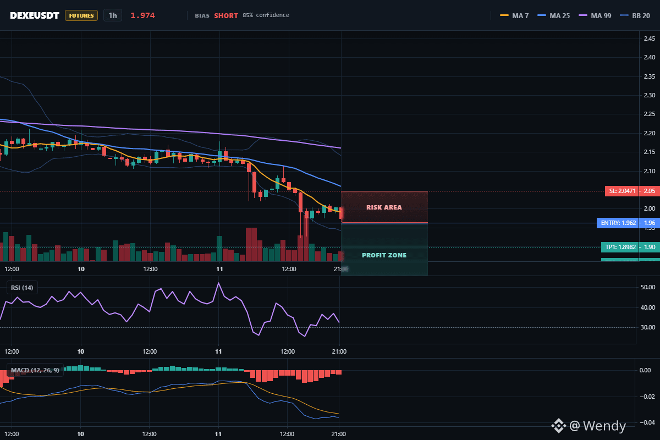Click the 30.00 RSI axis value
This screenshot has height=440, width=660.
click(x=648, y=327)
